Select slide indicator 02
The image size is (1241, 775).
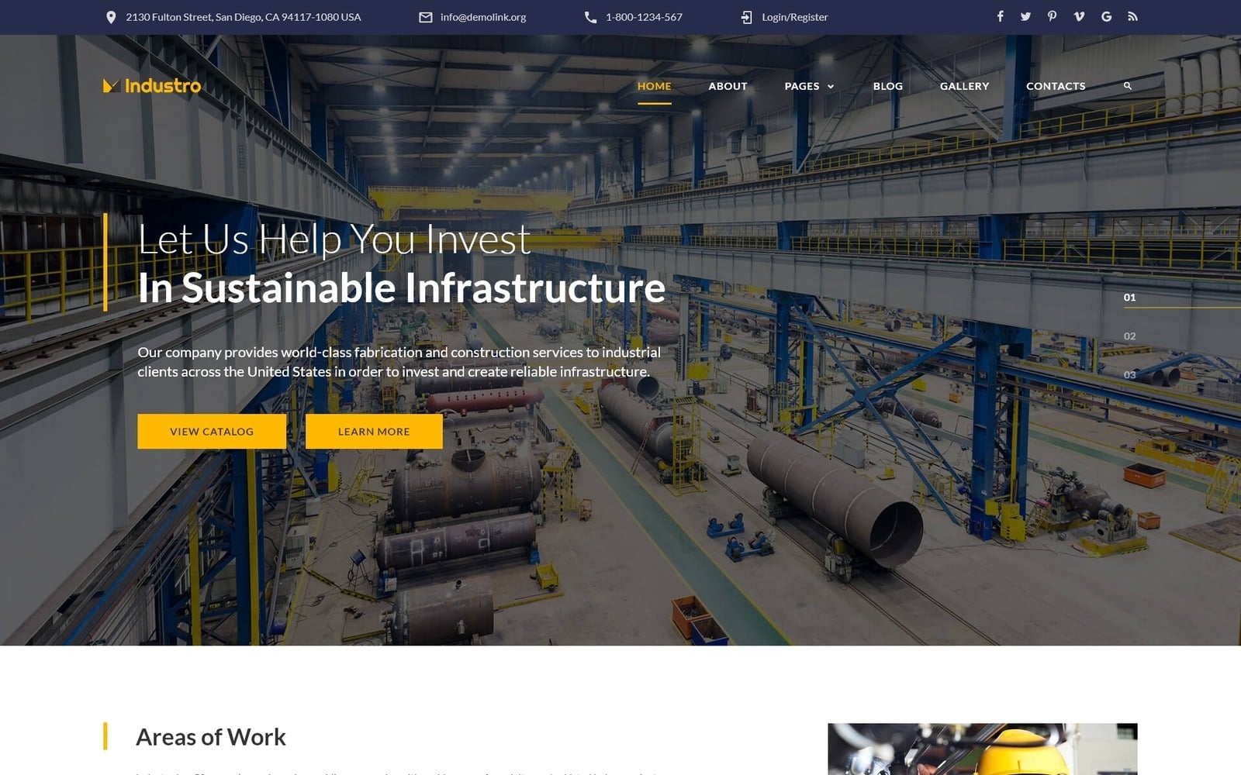1131,336
